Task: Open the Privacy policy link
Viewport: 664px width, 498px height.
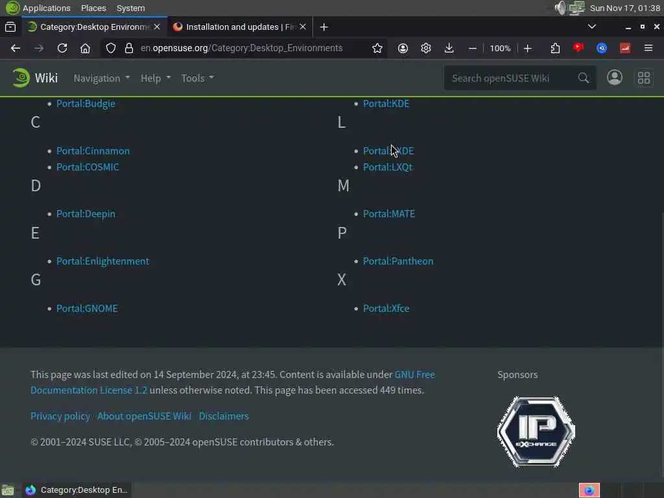Action: [60, 416]
